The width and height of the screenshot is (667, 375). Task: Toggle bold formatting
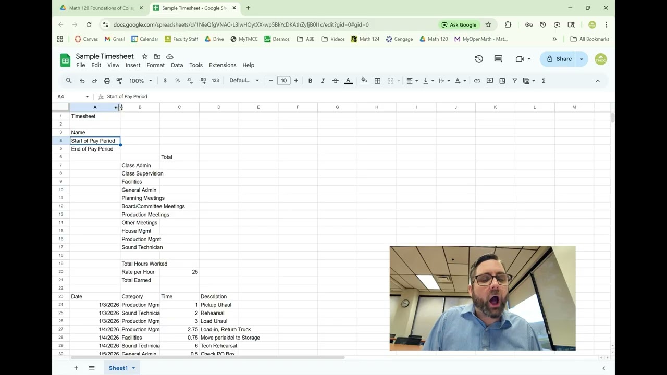tap(310, 81)
